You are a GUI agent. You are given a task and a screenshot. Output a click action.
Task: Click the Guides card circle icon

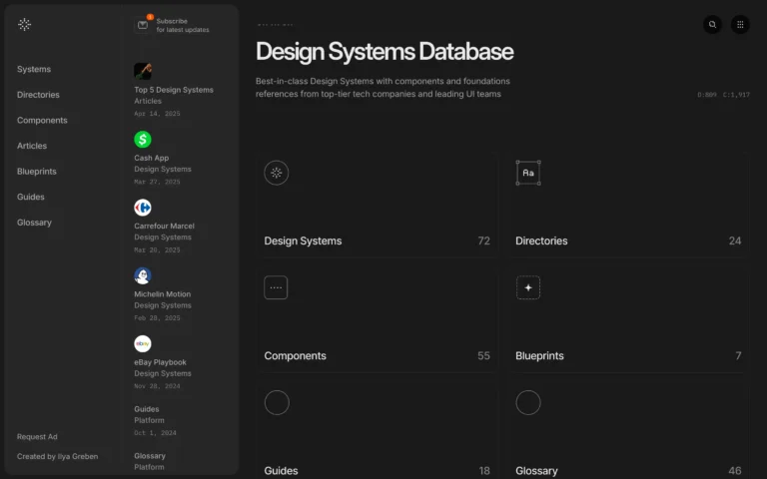277,403
